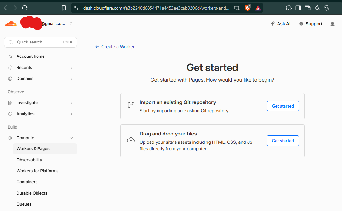
Task: Click the install app icon in address bar
Action: click(237, 8)
